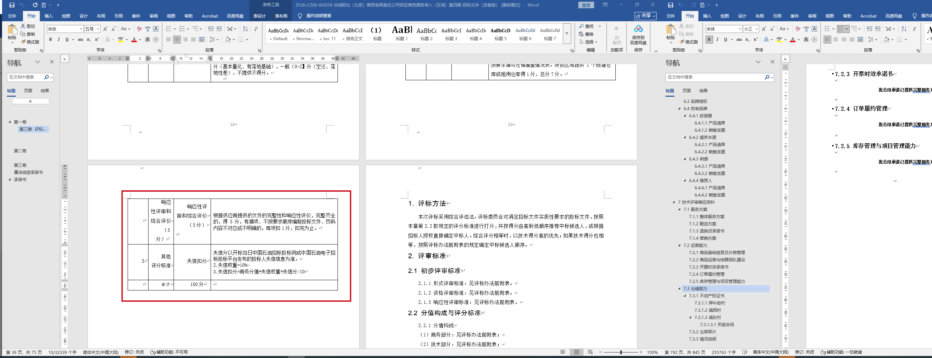
Task: Open the 五号 font size dropdown in the left window
Action: point(98,29)
